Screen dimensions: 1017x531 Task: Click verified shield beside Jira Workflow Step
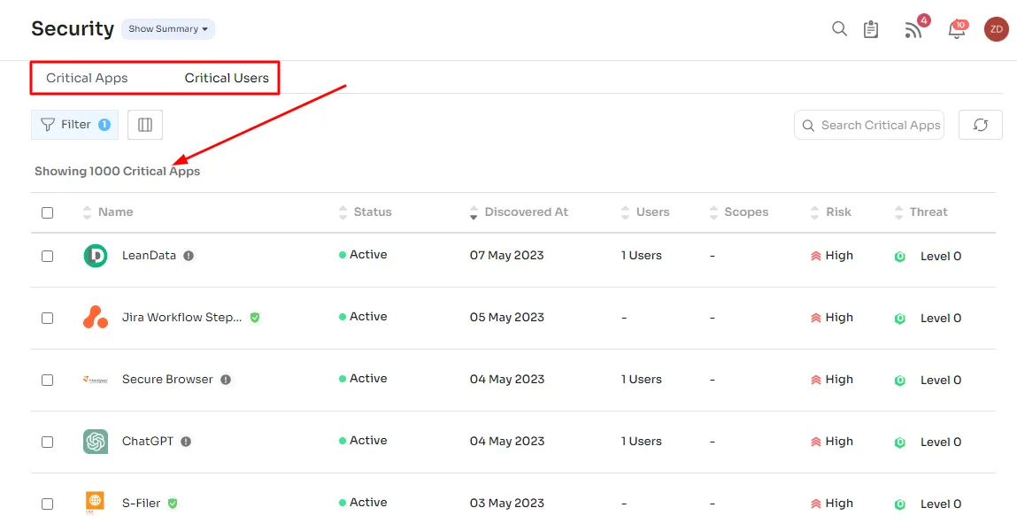[x=255, y=317]
